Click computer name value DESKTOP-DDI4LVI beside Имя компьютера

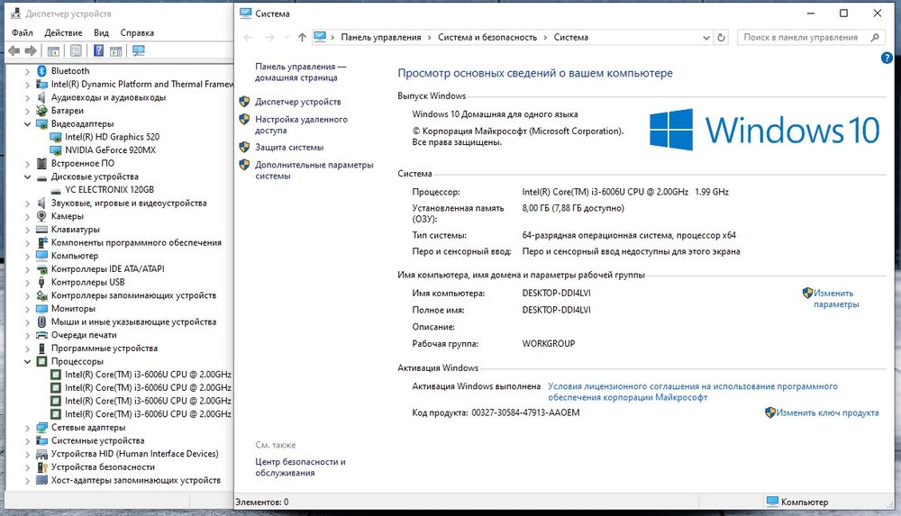(556, 293)
